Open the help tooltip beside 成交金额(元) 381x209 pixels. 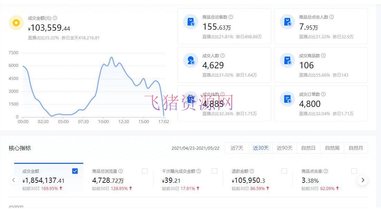coord(56,18)
